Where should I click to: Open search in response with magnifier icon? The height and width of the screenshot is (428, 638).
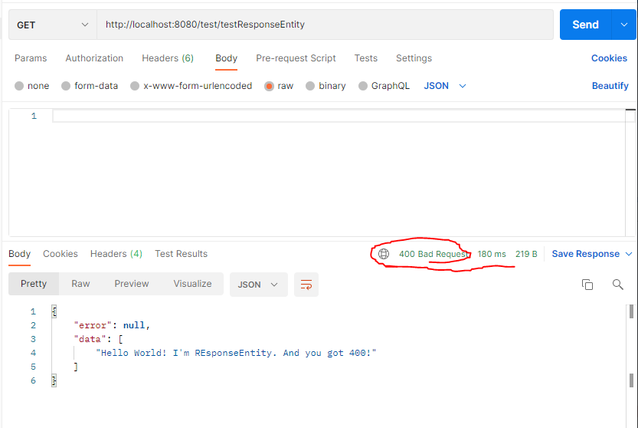tap(617, 285)
